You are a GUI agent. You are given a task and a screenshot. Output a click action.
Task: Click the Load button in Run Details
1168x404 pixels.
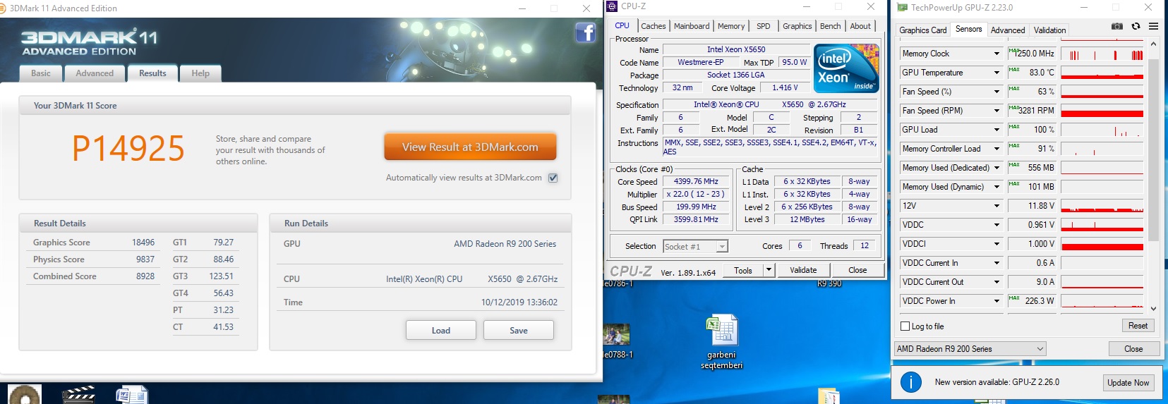pyautogui.click(x=441, y=330)
